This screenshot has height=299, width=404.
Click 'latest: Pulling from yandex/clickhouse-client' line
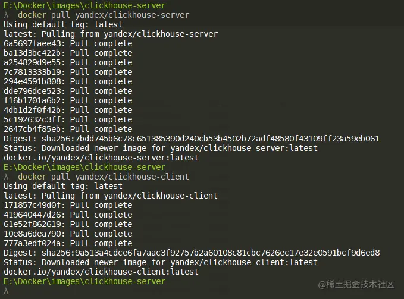click(111, 196)
